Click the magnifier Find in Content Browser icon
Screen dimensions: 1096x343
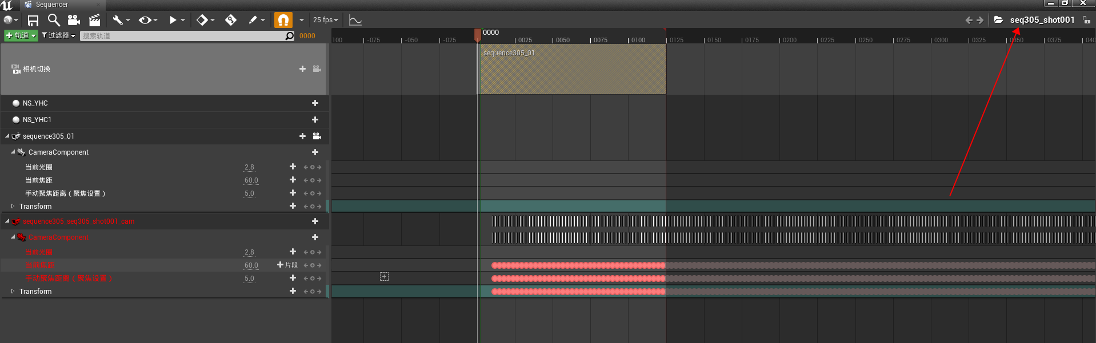54,21
